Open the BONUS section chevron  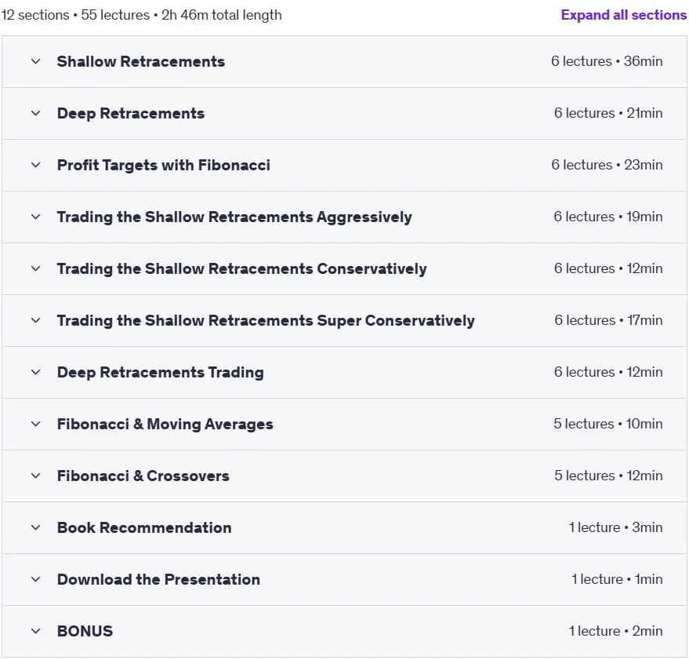pyautogui.click(x=35, y=631)
